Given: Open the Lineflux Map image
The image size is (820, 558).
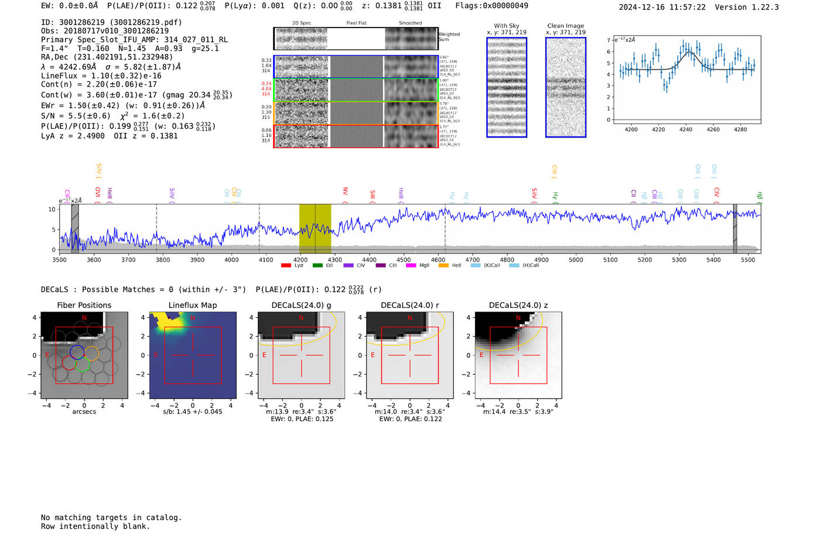Looking at the screenshot, I should [193, 355].
